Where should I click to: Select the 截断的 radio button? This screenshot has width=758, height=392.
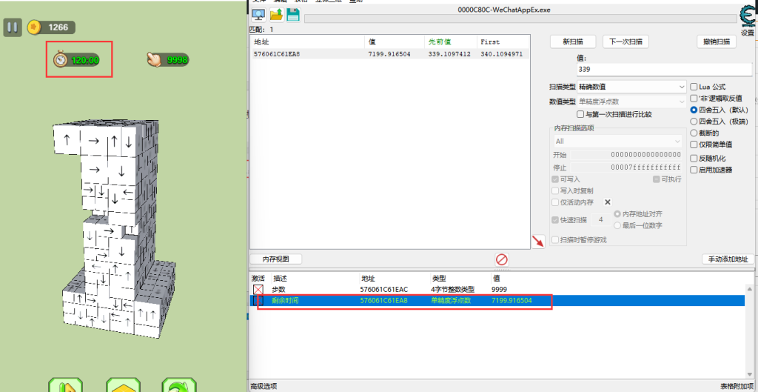tap(694, 133)
